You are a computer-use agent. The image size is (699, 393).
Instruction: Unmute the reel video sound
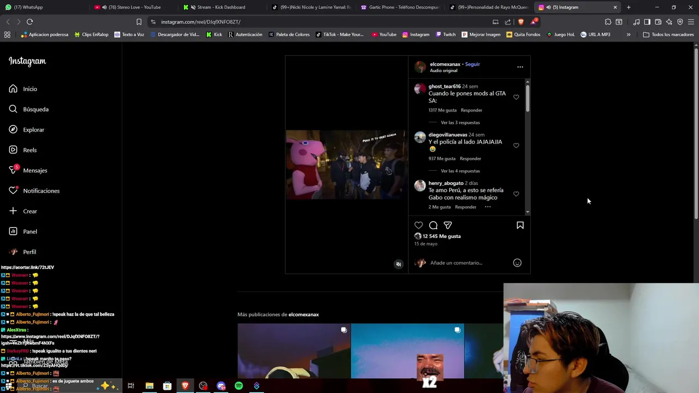tap(399, 264)
